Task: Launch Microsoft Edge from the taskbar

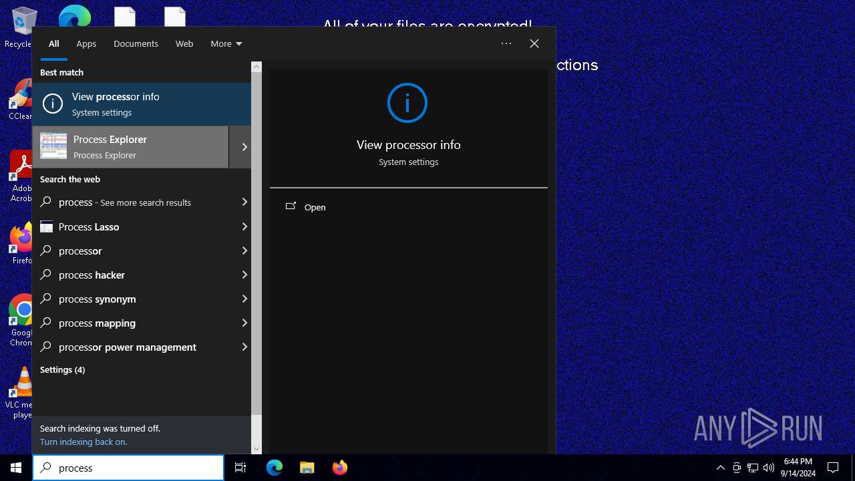Action: (x=275, y=468)
